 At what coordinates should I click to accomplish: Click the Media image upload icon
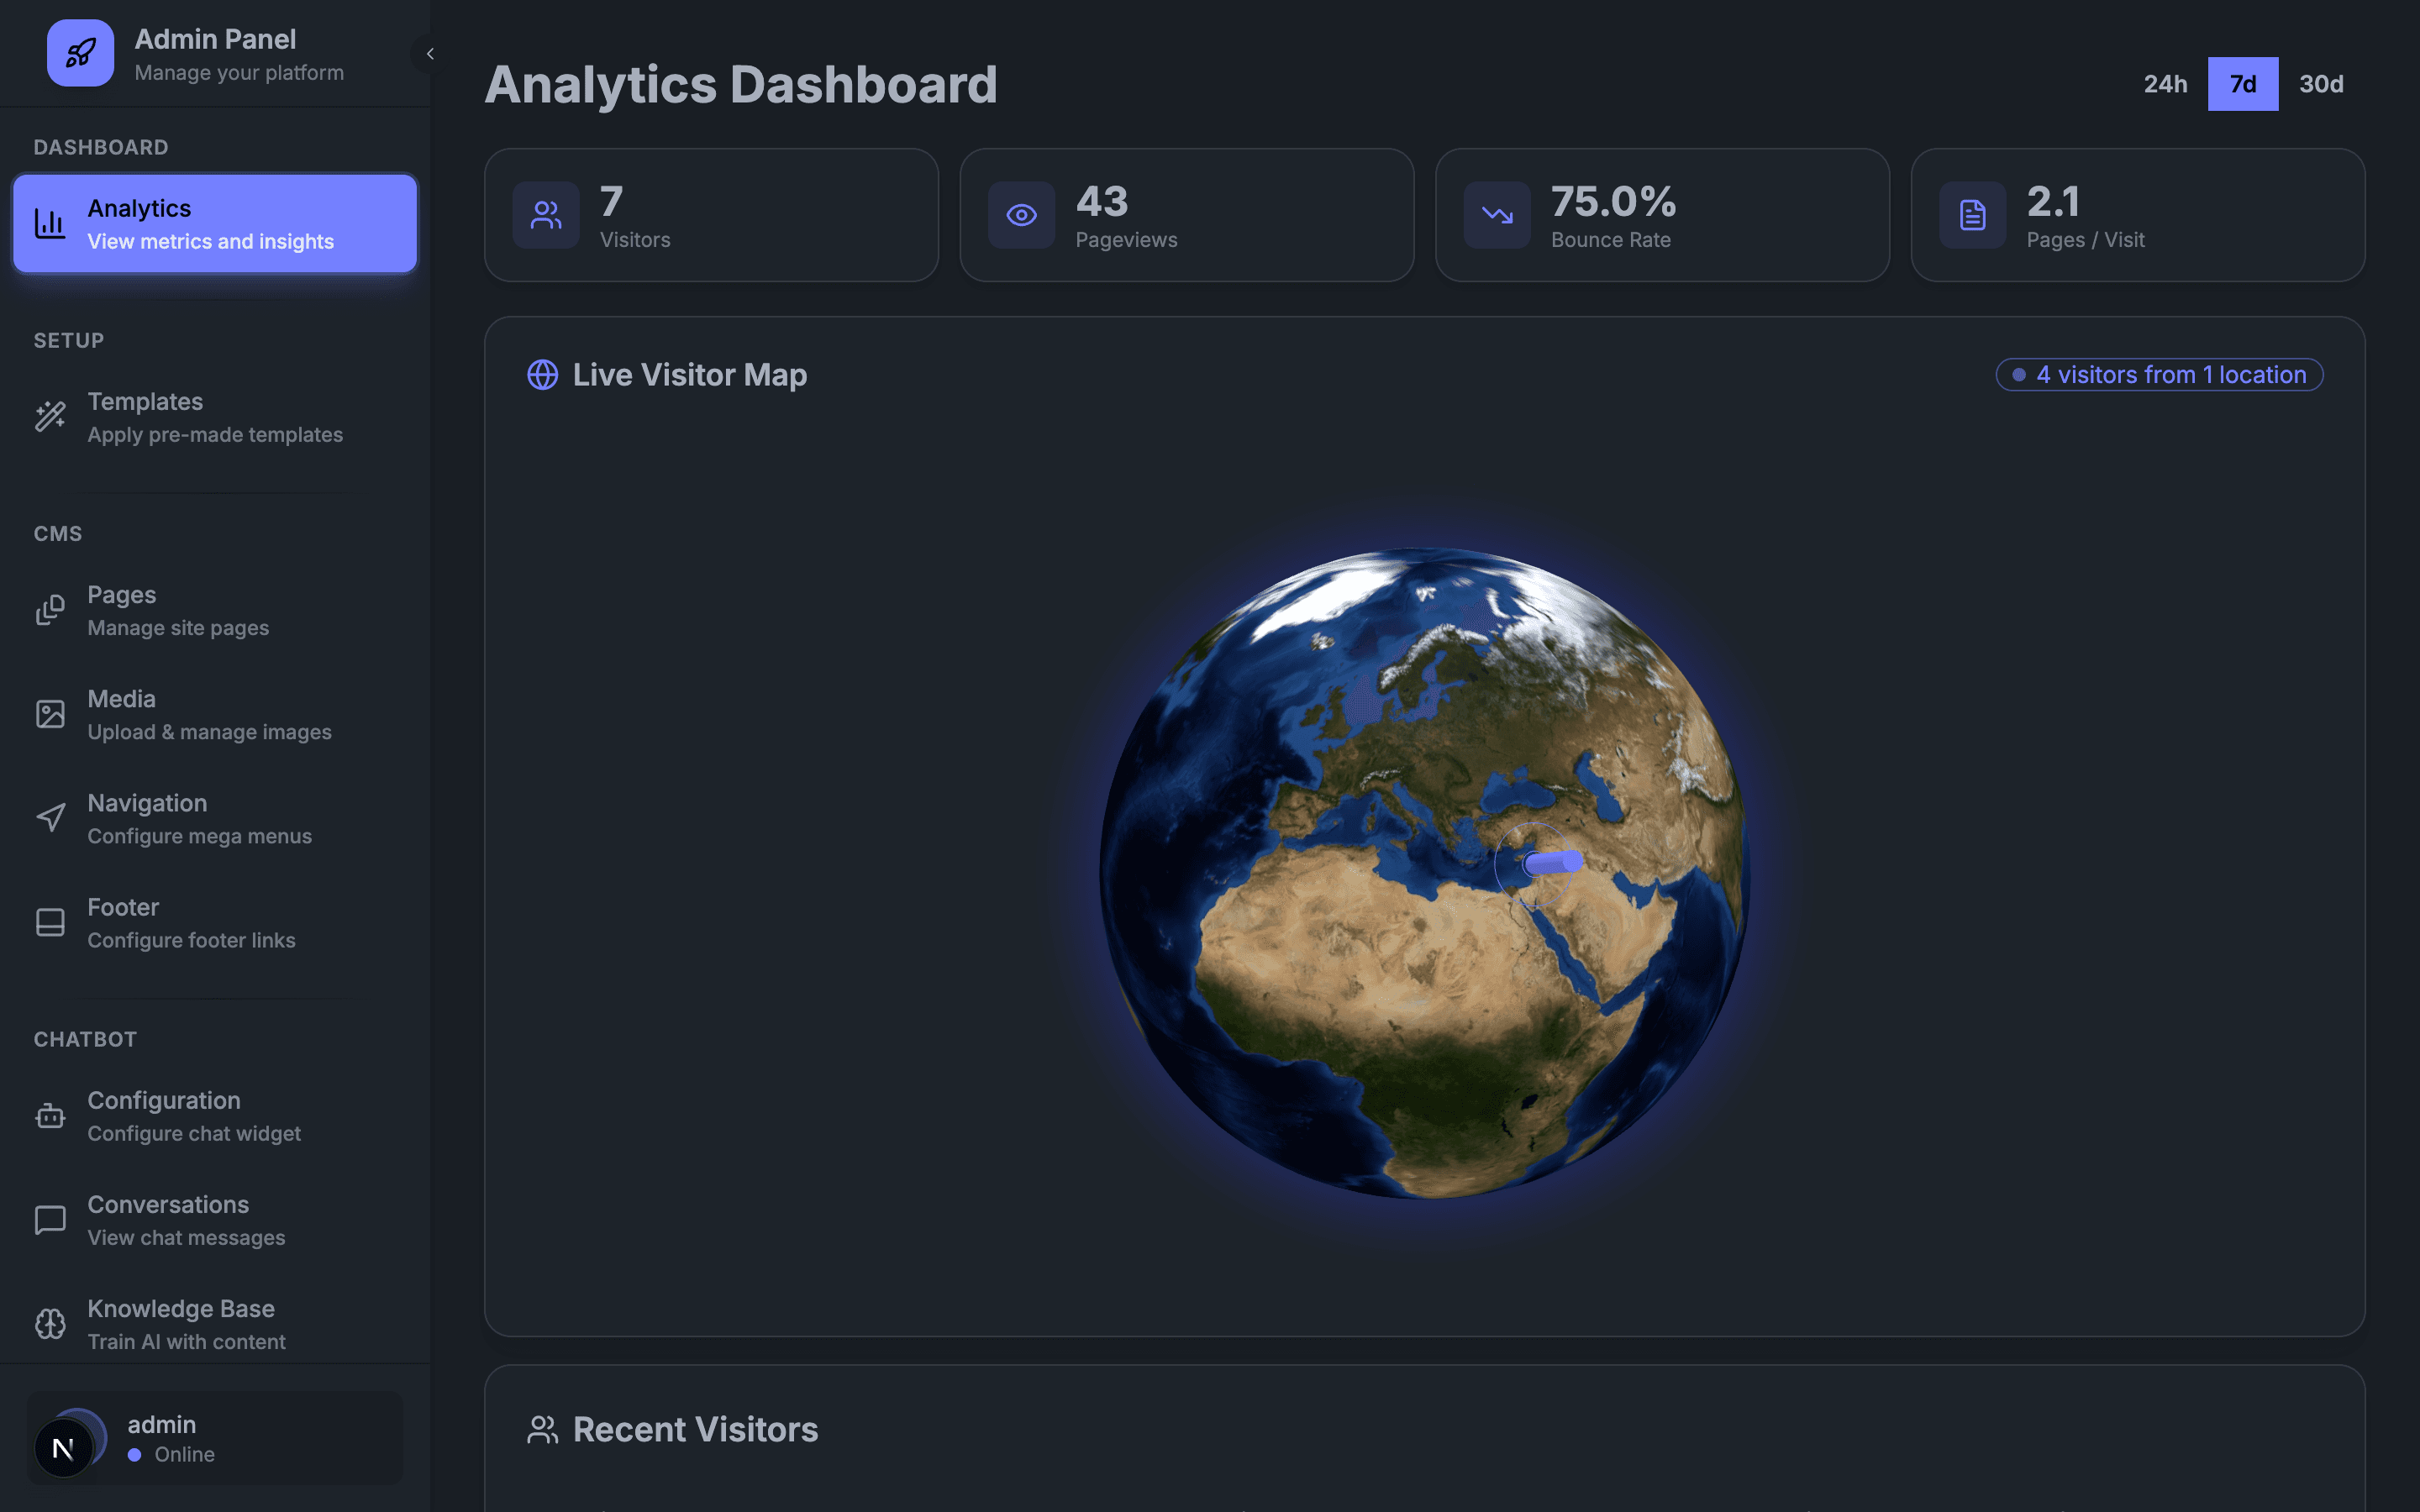[50, 713]
